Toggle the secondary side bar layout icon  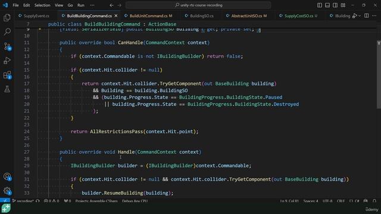(335, 5)
